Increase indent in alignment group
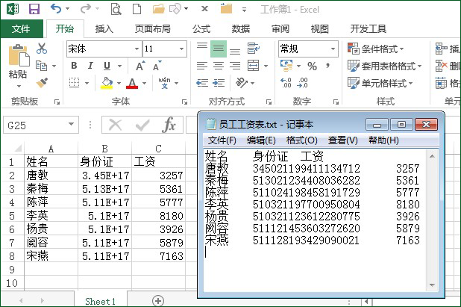461x307 pixels. tap(219, 83)
